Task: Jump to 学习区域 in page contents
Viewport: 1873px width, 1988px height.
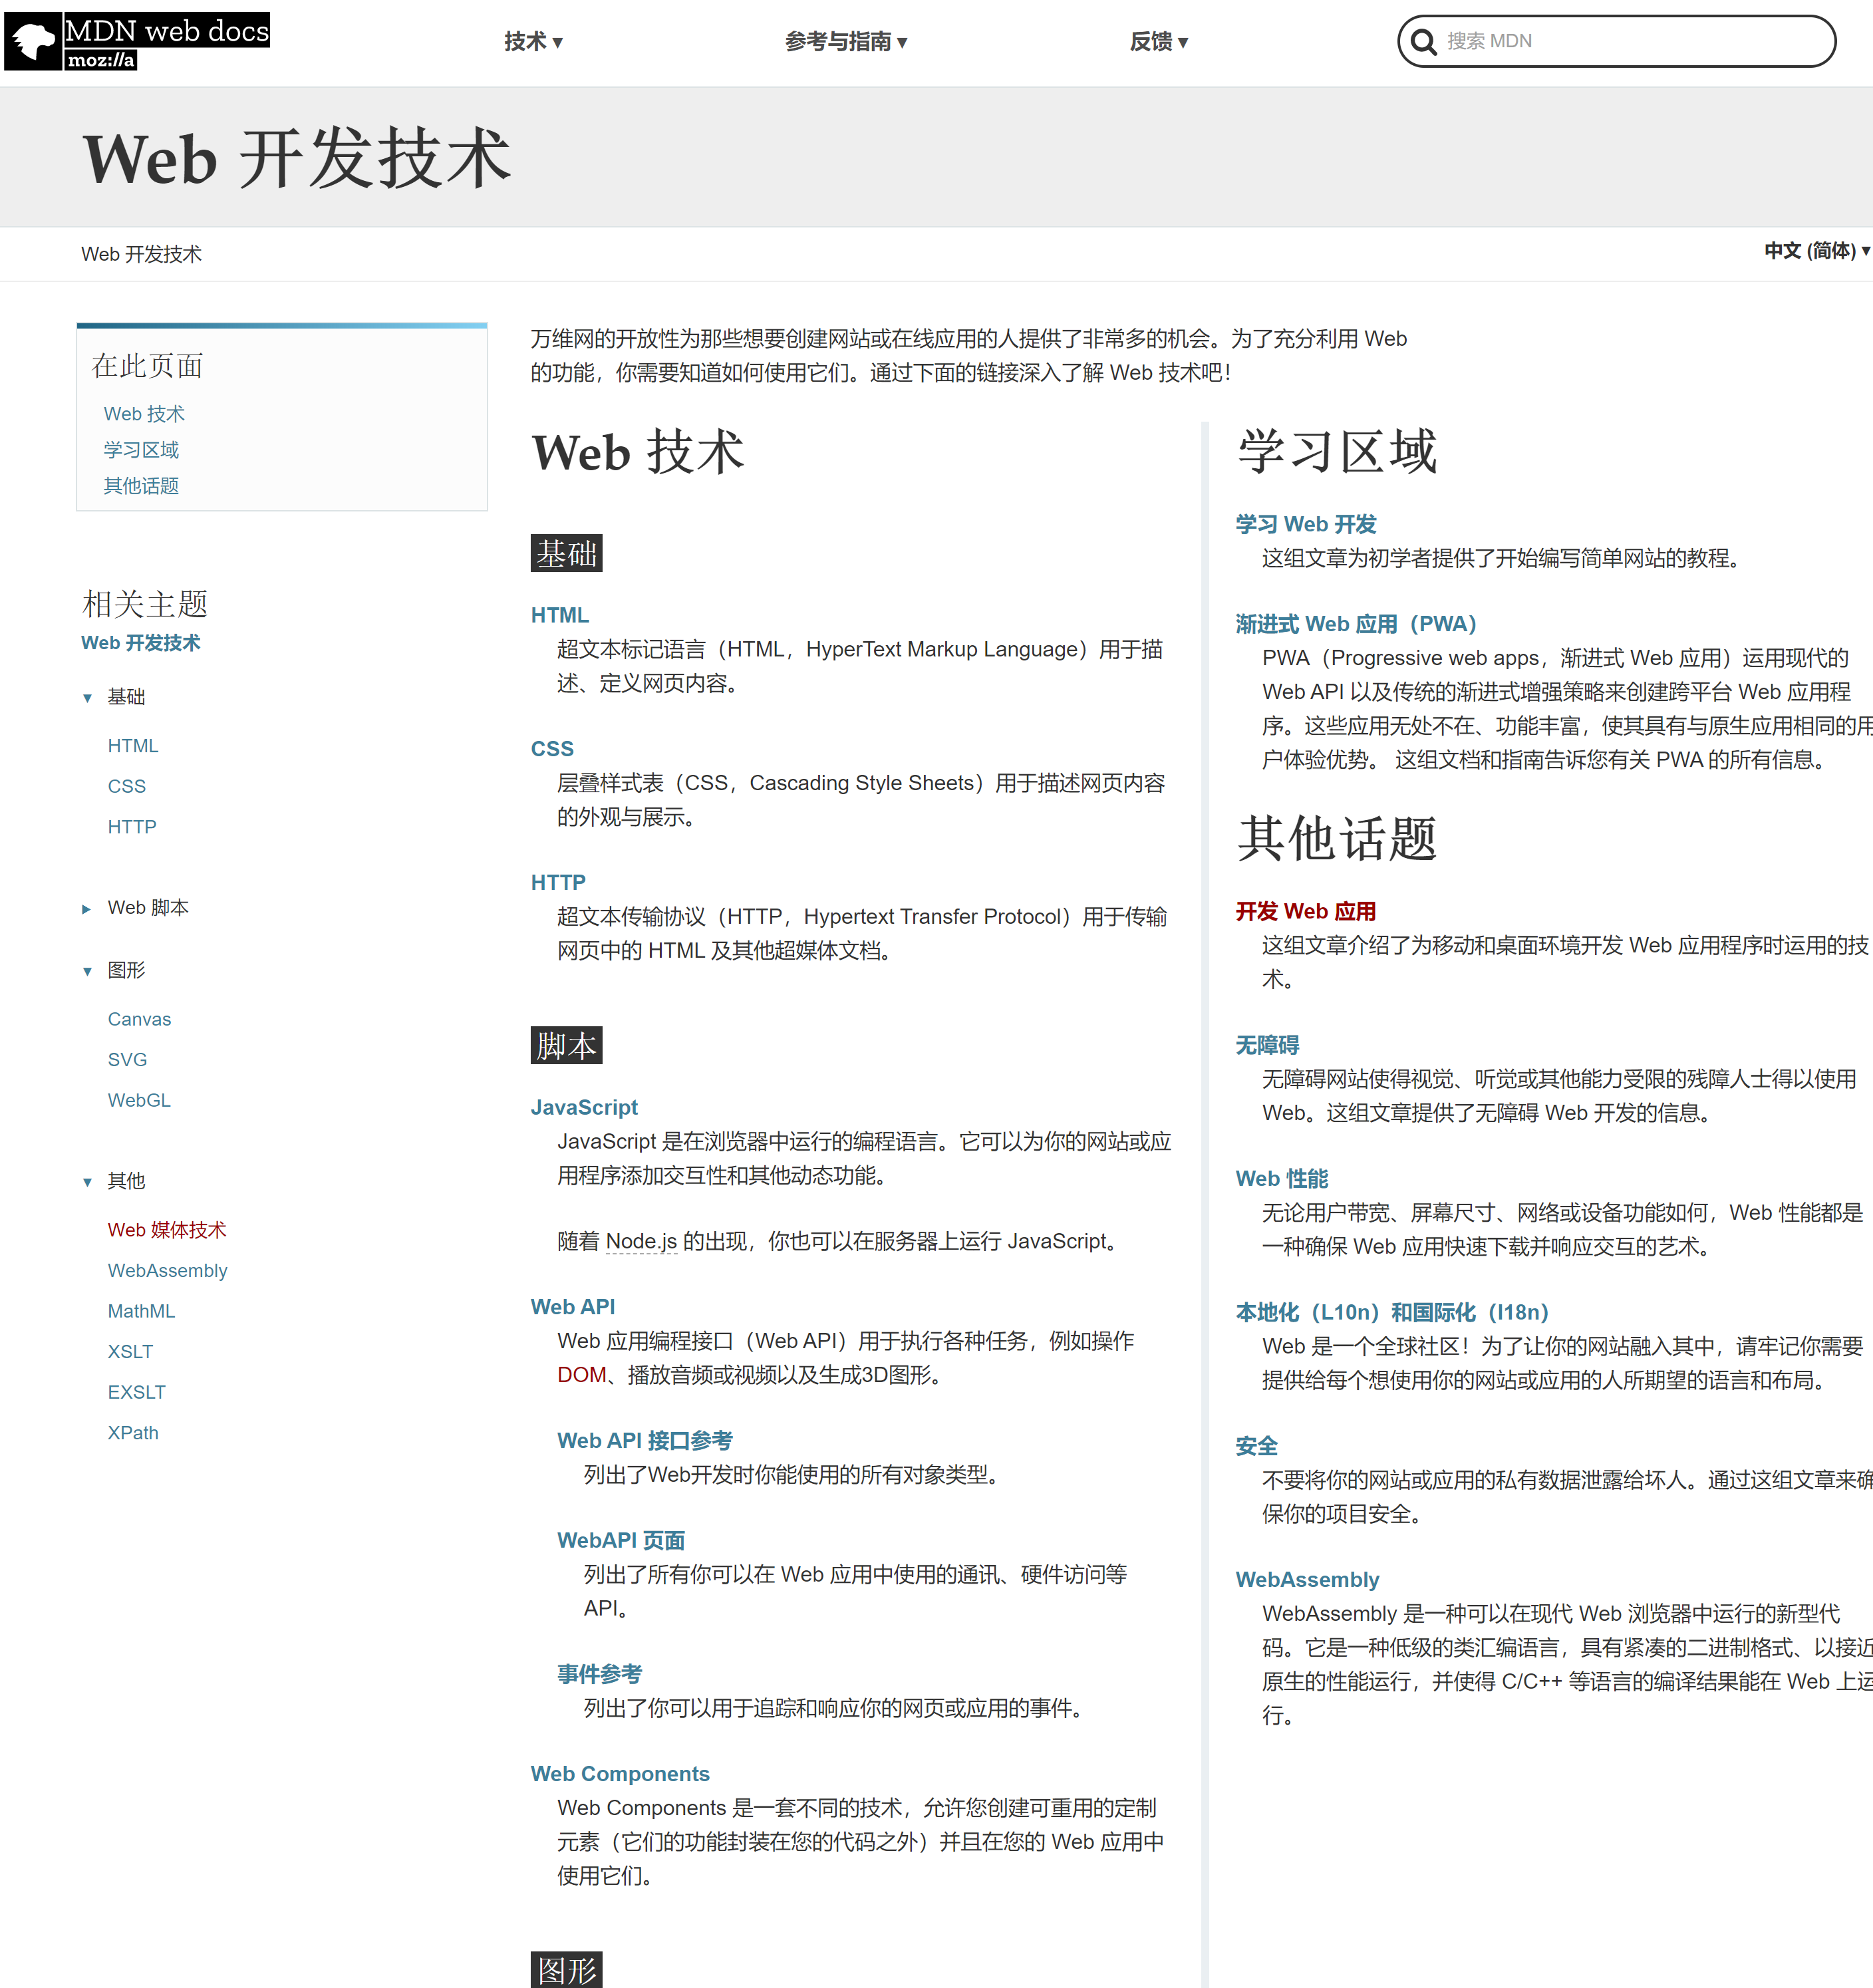Action: 141,450
